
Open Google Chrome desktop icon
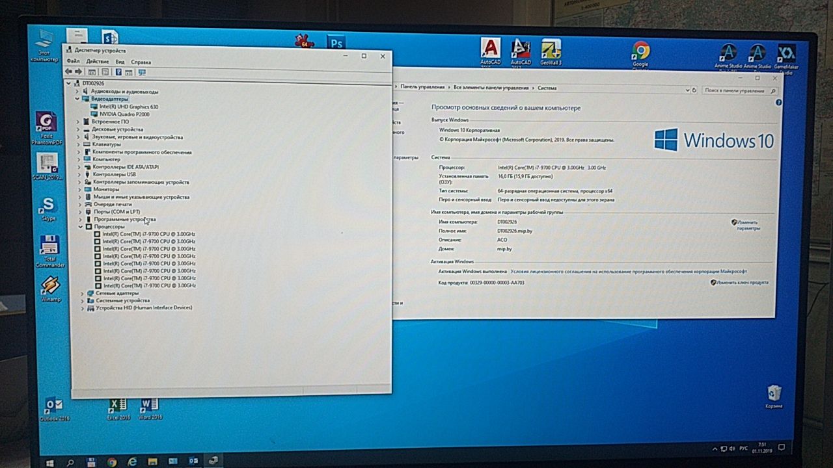click(x=640, y=54)
